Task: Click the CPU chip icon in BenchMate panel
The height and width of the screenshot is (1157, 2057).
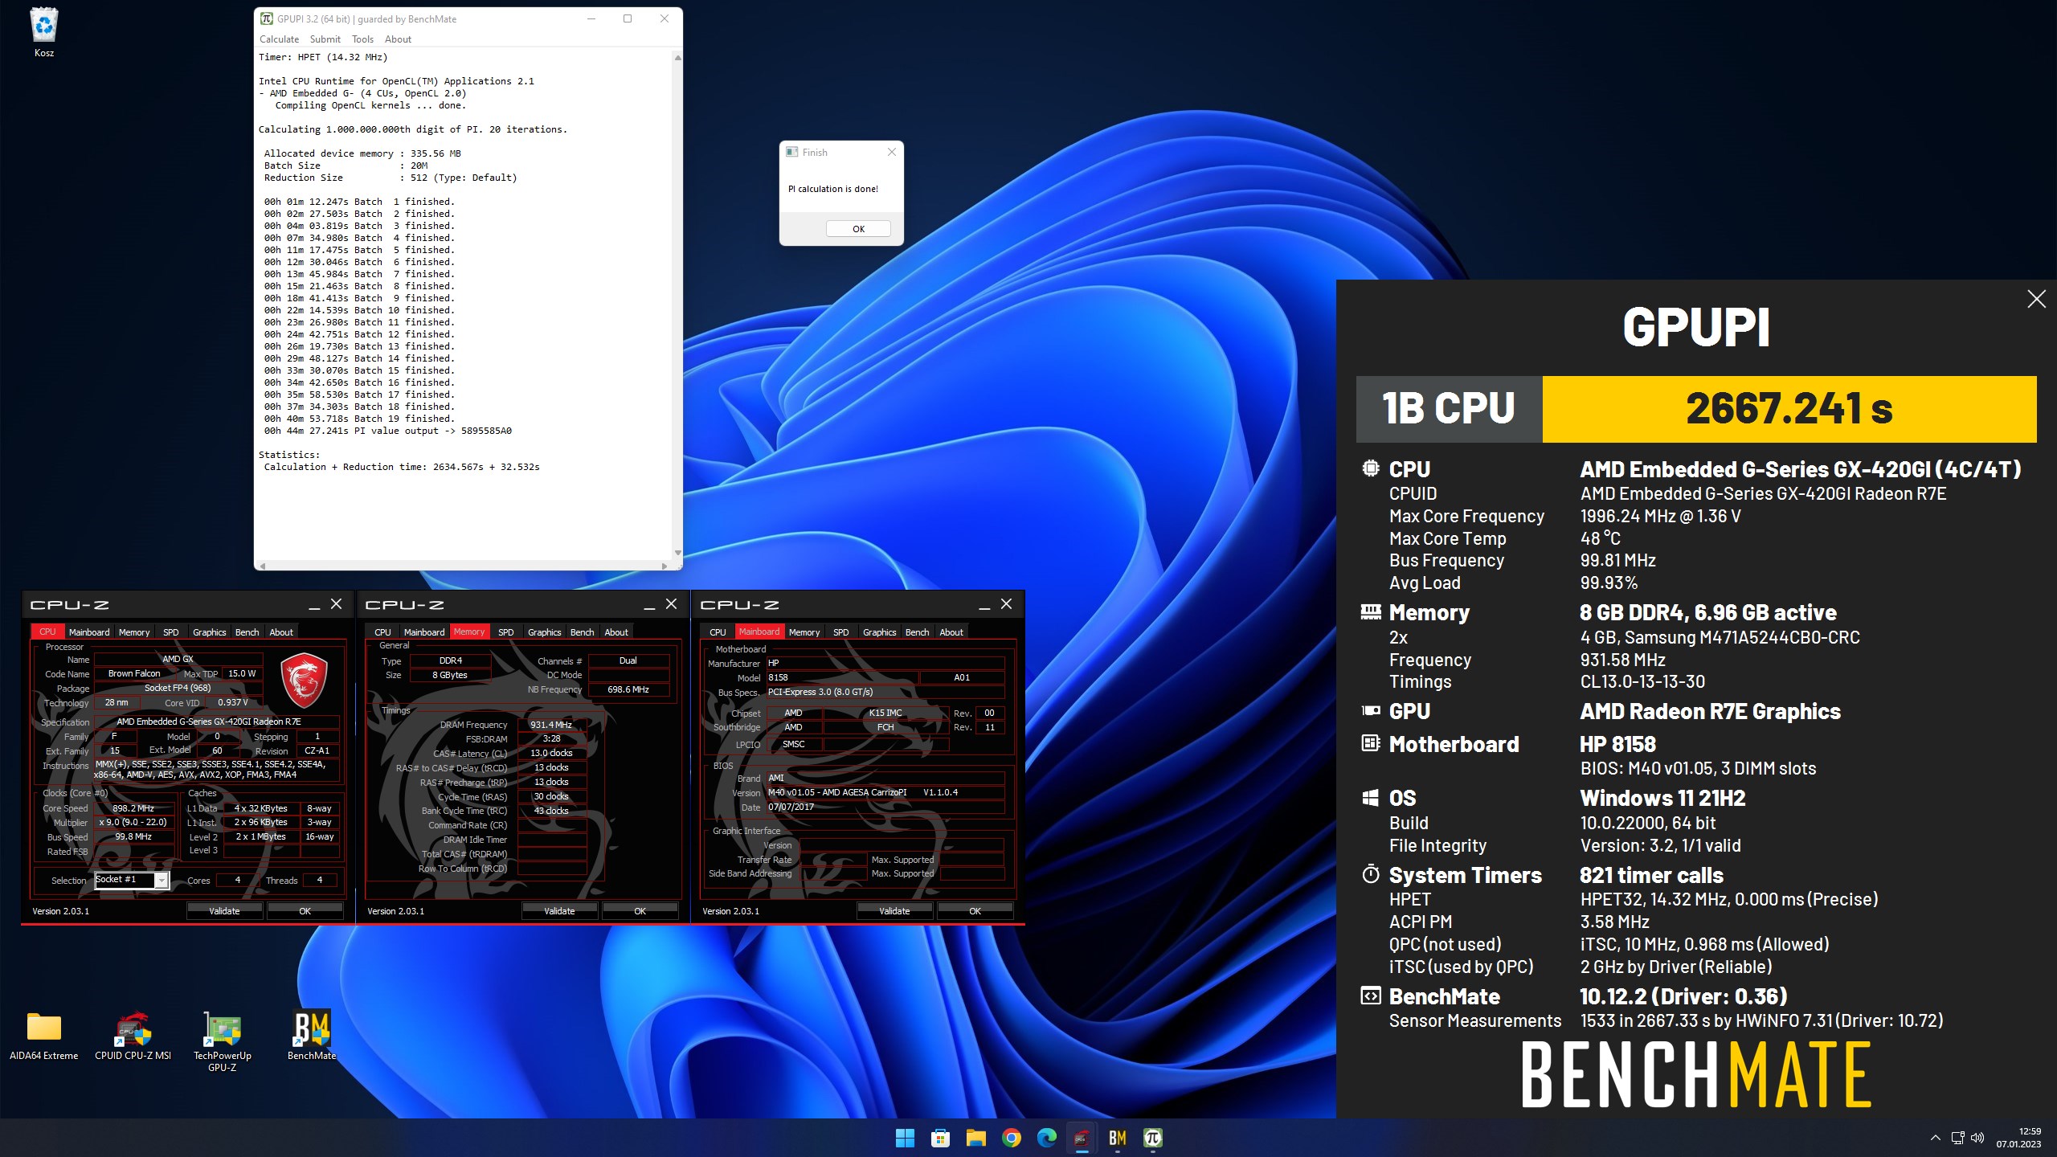Action: point(1371,468)
